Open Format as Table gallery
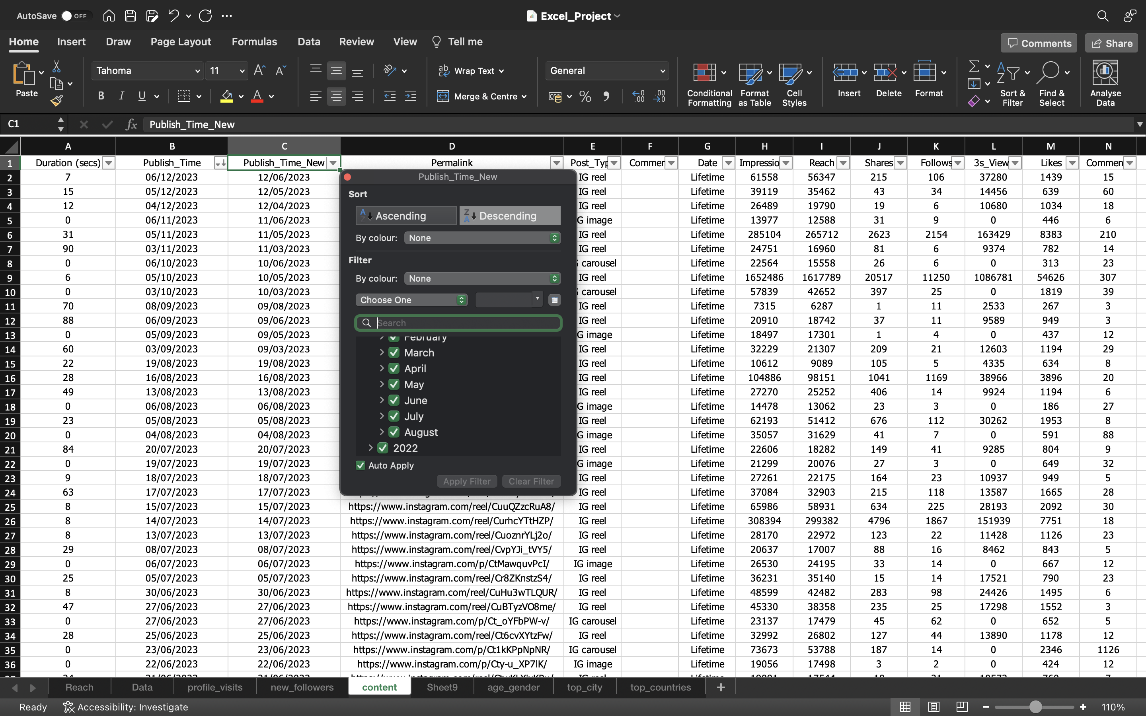The height and width of the screenshot is (716, 1146). coord(754,84)
